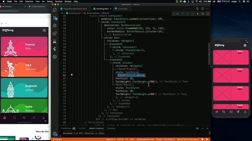Open the TERMINAL panel tab
The image size is (252, 141).
click(111, 128)
